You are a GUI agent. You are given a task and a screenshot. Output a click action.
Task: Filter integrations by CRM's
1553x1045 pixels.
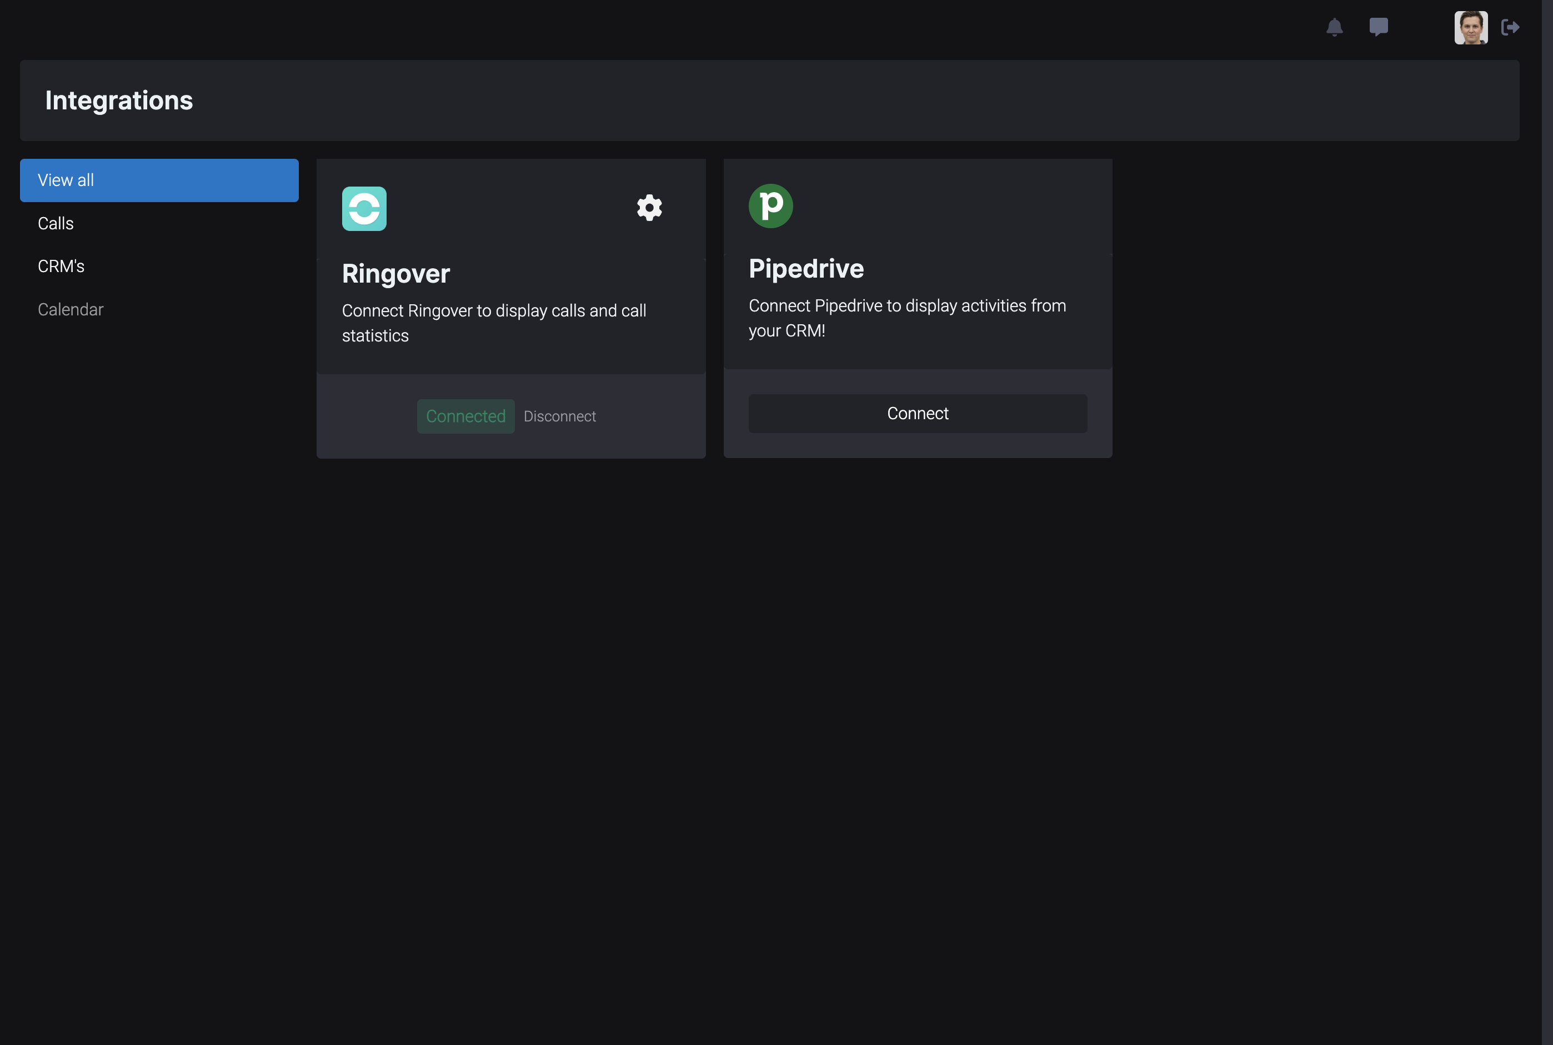coord(159,267)
